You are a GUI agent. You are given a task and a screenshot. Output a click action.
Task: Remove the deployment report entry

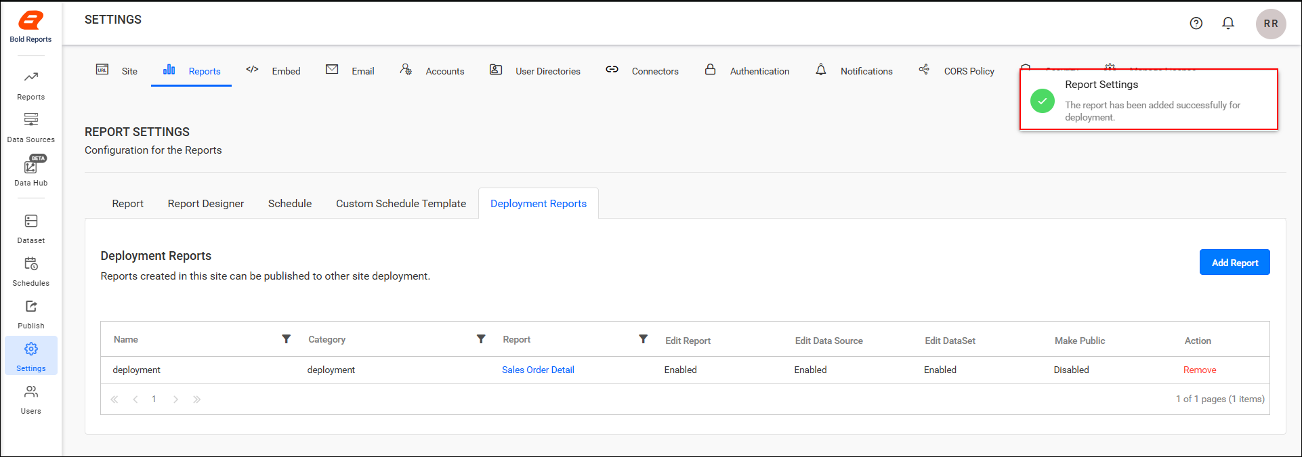point(1200,370)
